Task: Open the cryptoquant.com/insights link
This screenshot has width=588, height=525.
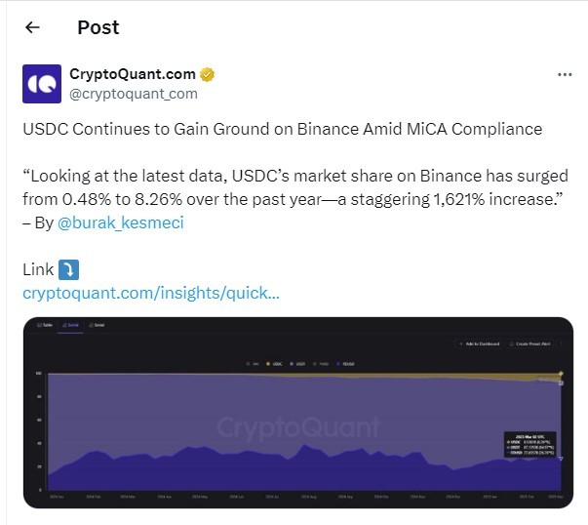Action: point(151,293)
